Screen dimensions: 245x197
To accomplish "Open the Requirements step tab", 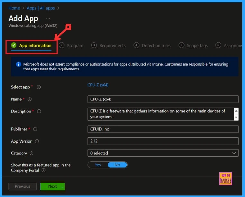I will [108, 45].
